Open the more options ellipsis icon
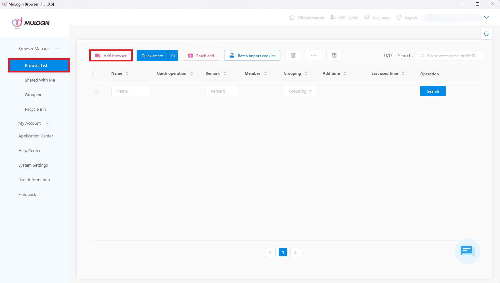Screen dimensions: 500x283 pyautogui.click(x=313, y=55)
